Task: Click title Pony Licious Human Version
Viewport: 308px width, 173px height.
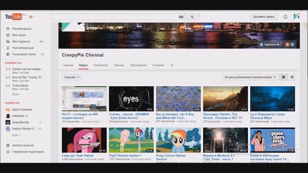Action: click(x=171, y=157)
